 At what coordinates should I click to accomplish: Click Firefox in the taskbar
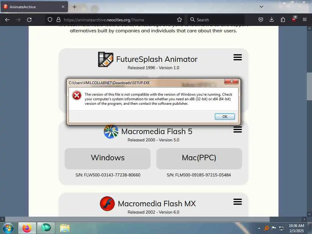click(27, 228)
